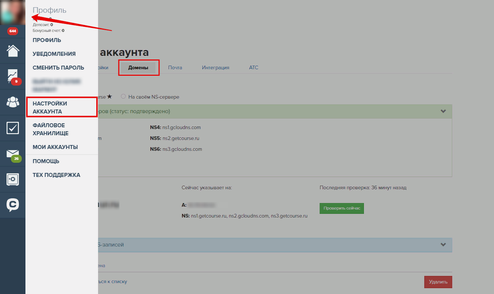
Task: Open ТЕХ ПОДДЕРЖКА menu item
Action: 56,175
